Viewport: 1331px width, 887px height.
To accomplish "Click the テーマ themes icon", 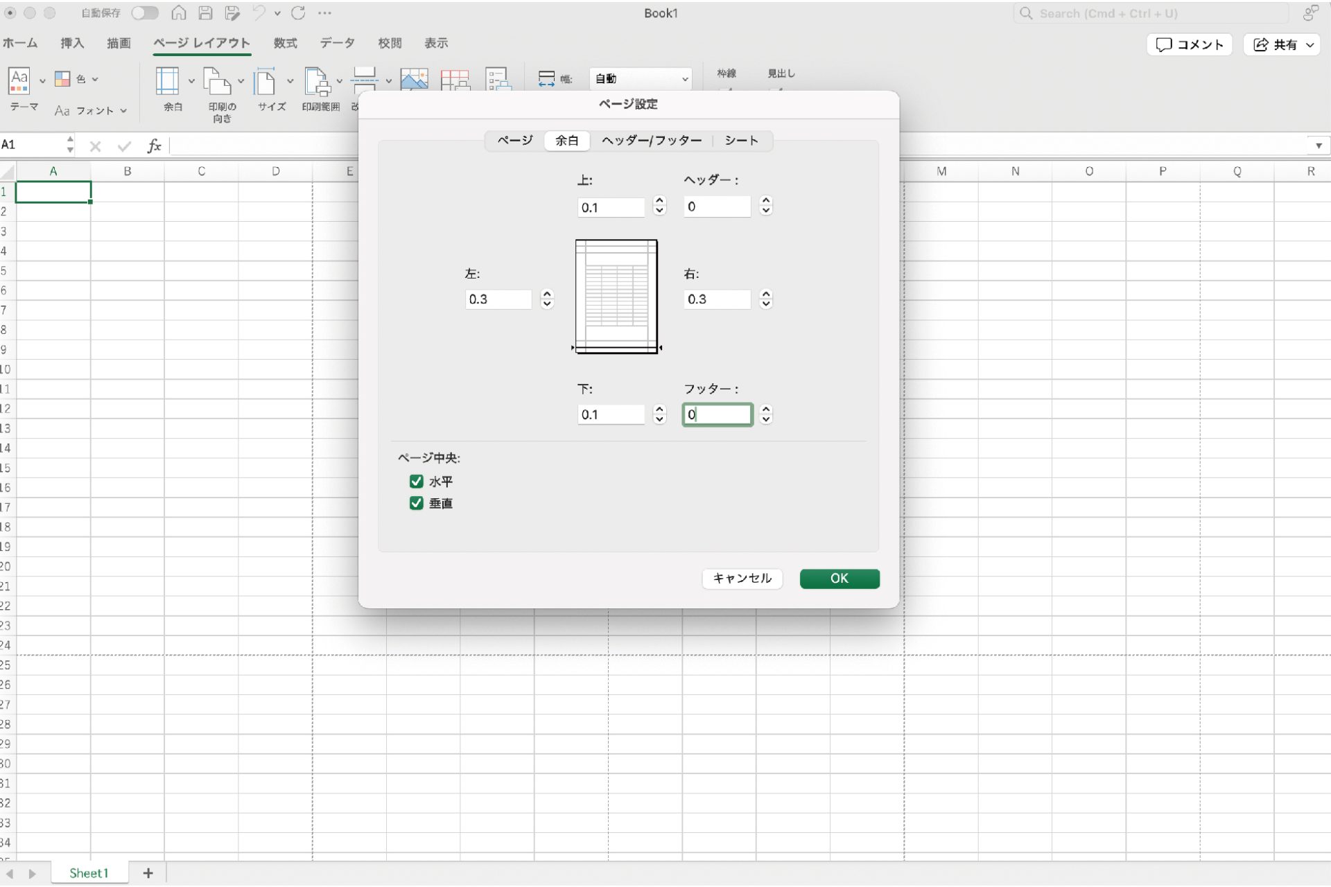I will click(19, 82).
